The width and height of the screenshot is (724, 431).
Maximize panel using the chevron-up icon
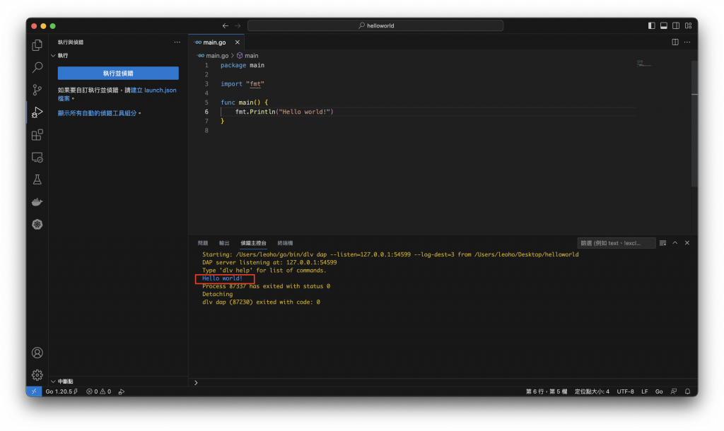click(675, 243)
